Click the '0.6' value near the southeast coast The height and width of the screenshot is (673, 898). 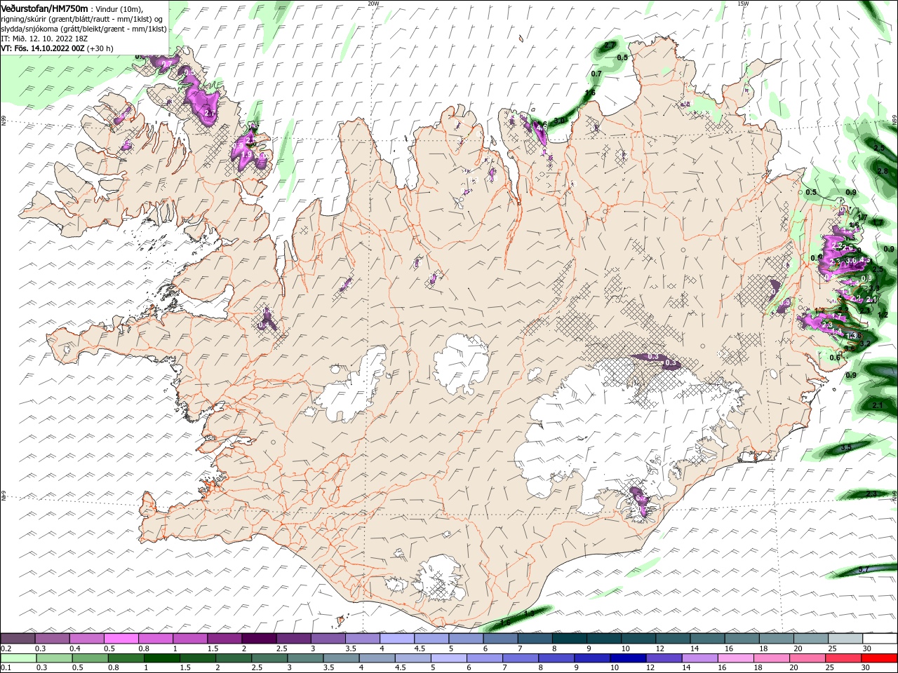(835, 358)
